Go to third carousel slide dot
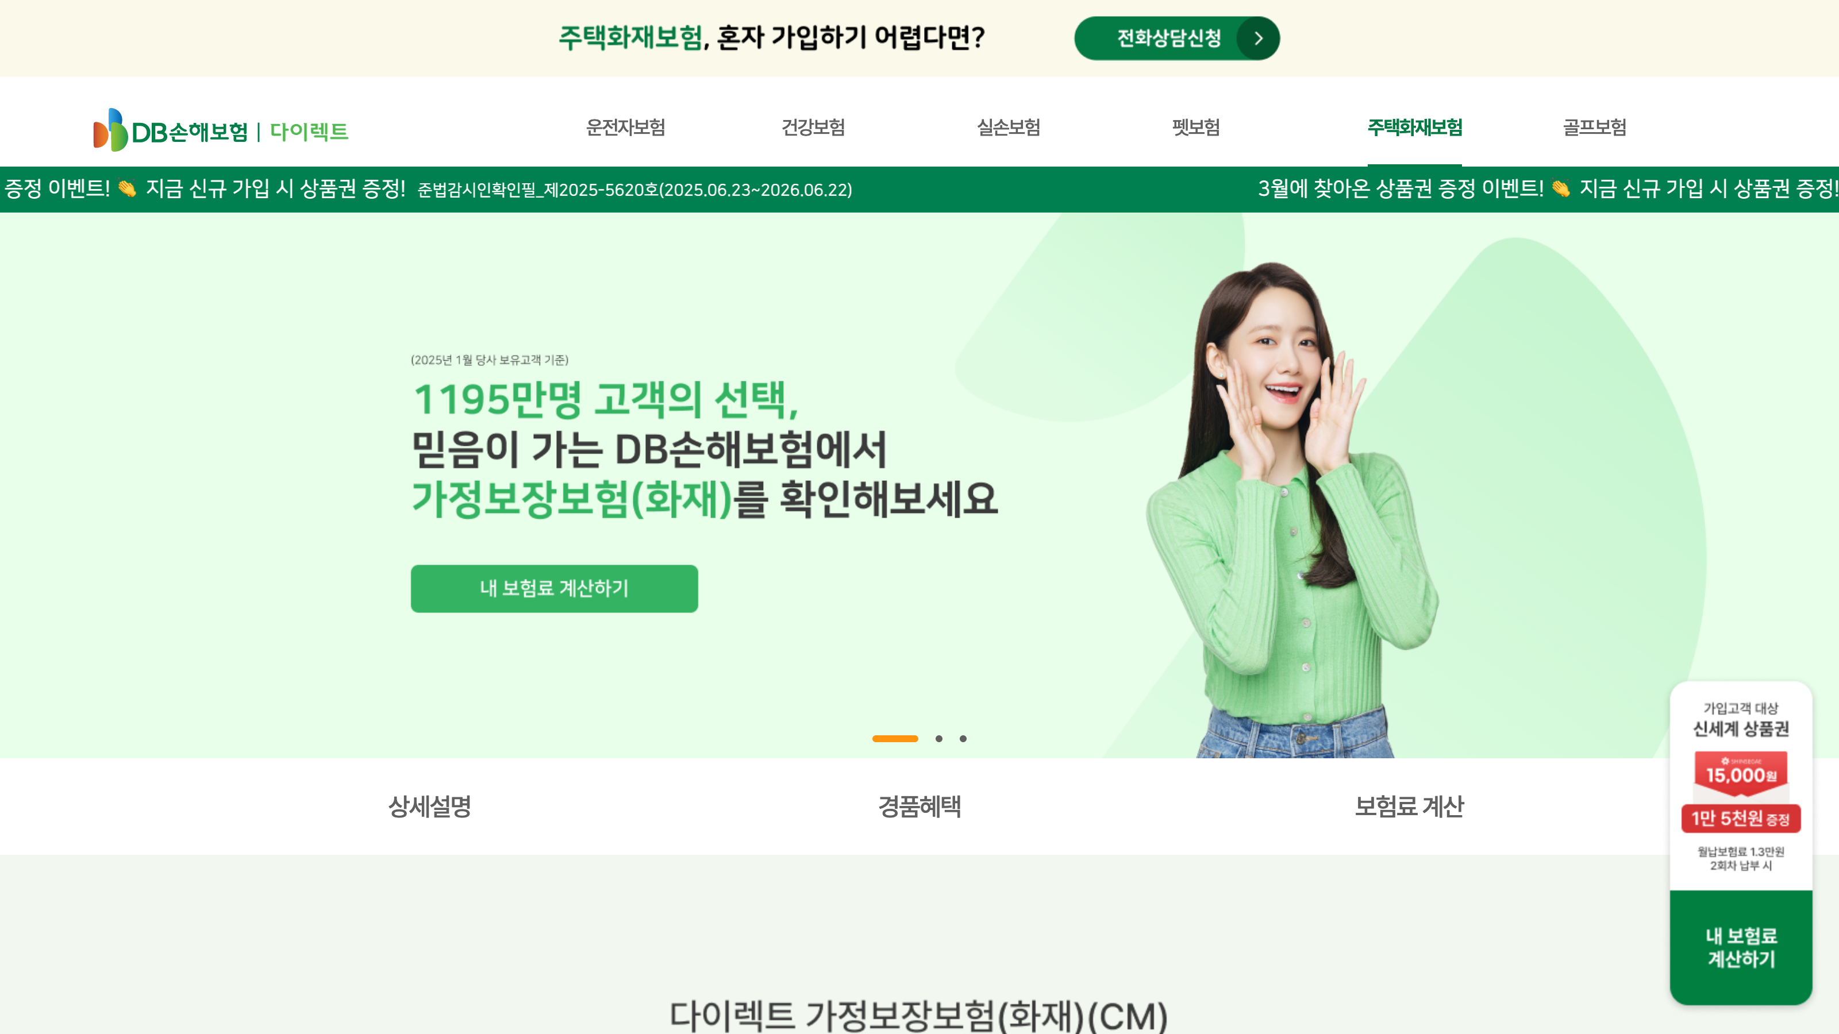This screenshot has width=1839, height=1034. tap(963, 739)
